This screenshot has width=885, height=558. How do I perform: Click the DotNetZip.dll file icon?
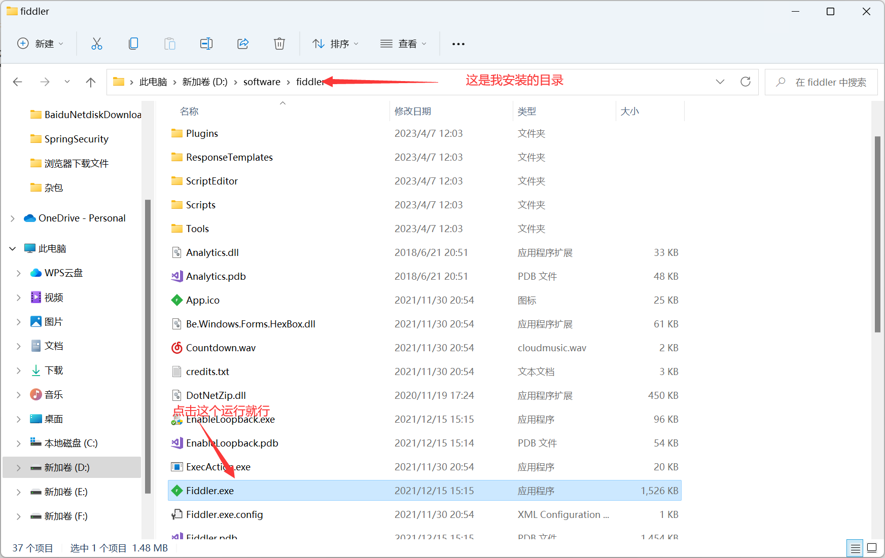coord(176,395)
